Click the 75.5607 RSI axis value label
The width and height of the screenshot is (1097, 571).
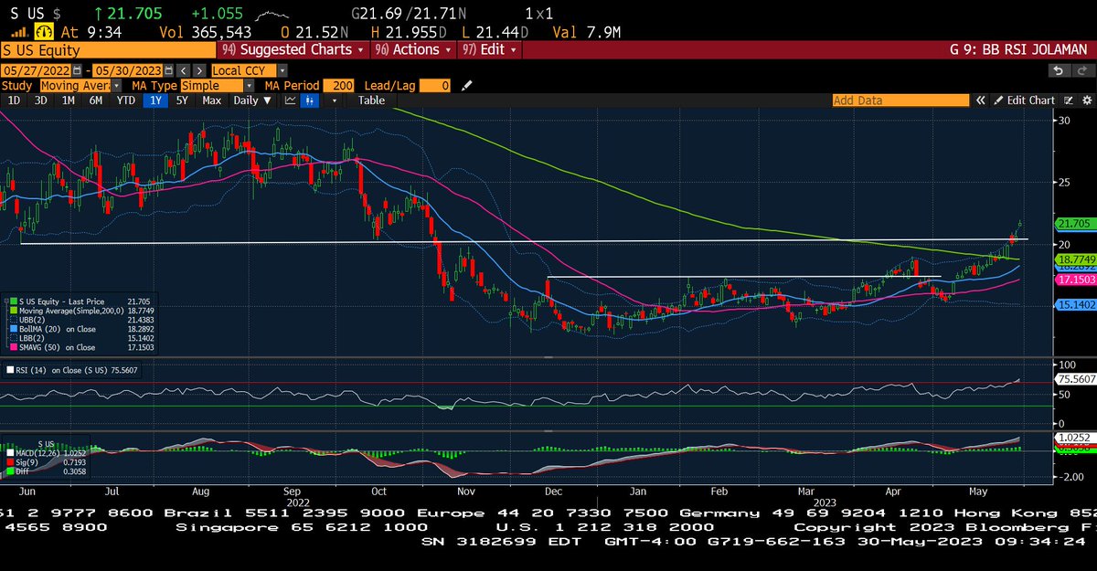click(x=1074, y=378)
